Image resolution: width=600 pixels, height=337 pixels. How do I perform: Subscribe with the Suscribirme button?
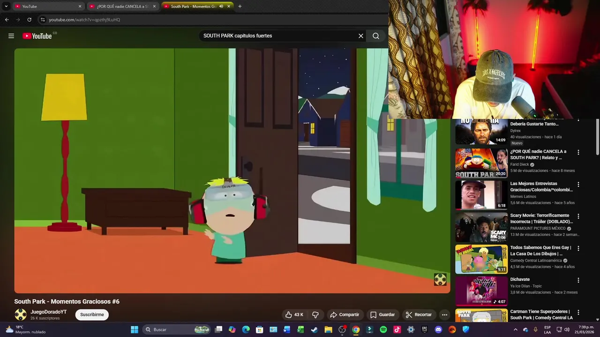point(92,315)
